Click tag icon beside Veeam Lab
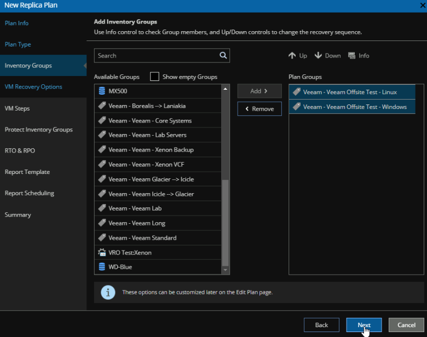The image size is (427, 337). pos(102,208)
